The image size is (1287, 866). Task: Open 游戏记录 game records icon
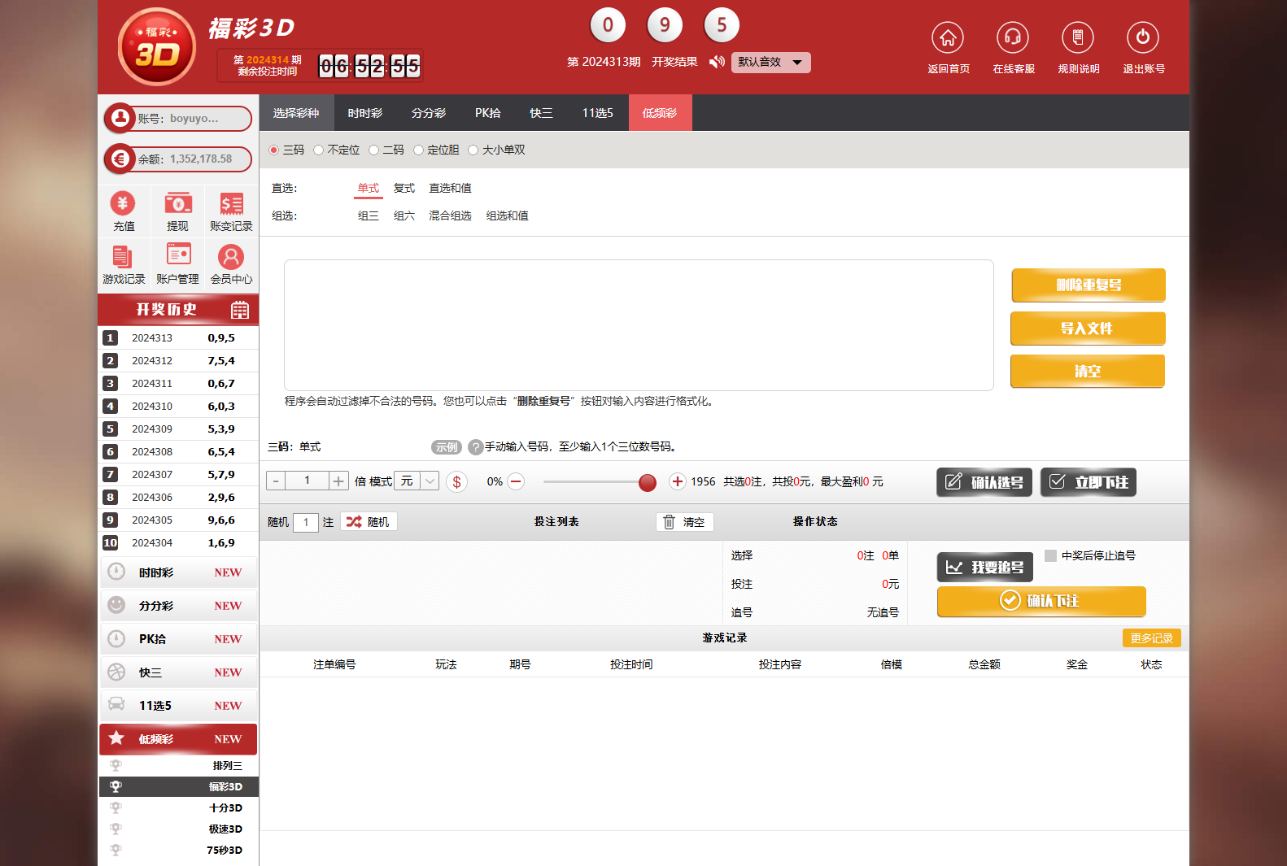tap(124, 257)
